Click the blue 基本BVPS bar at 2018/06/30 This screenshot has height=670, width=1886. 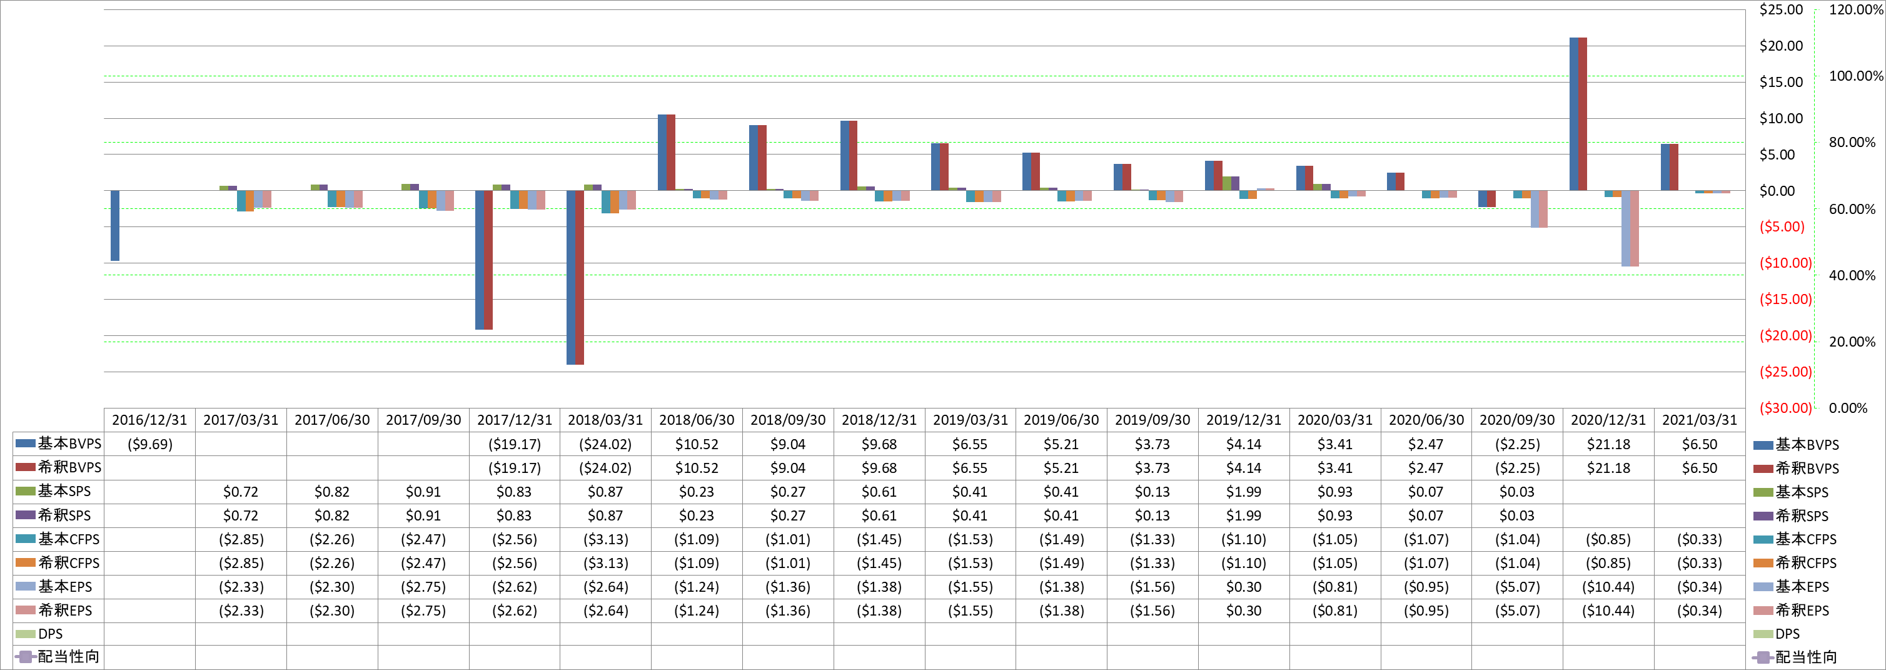tap(662, 152)
